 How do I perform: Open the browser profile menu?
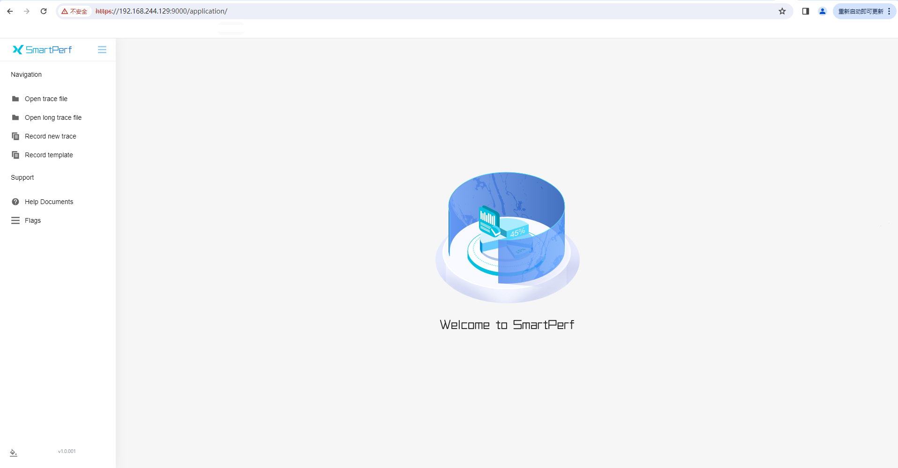822,11
